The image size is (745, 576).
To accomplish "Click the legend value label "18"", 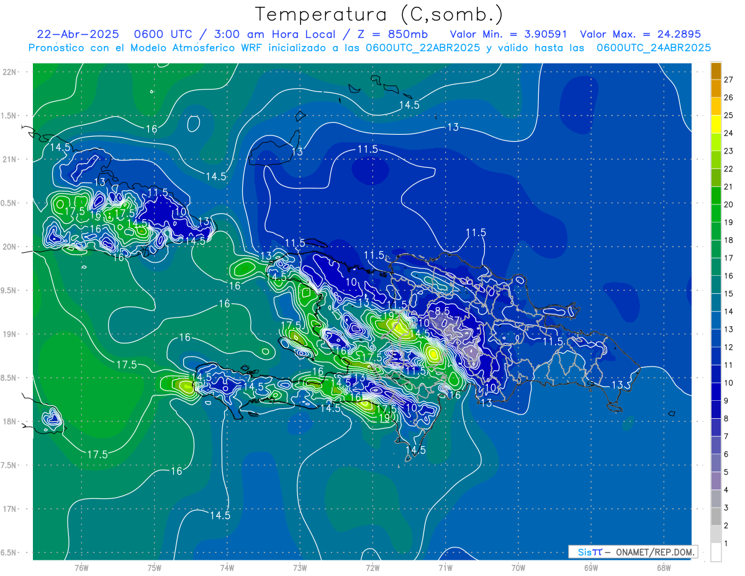I will [x=729, y=240].
